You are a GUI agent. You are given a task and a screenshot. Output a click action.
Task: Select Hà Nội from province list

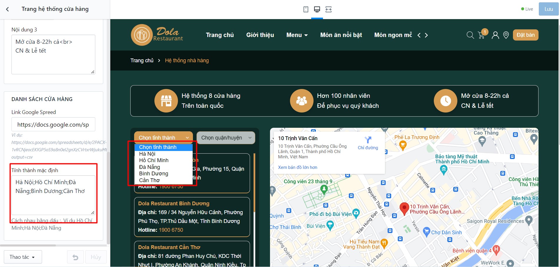click(x=164, y=154)
